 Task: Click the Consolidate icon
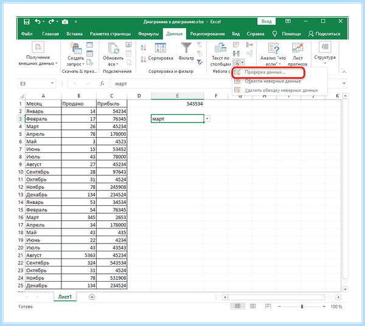click(249, 44)
